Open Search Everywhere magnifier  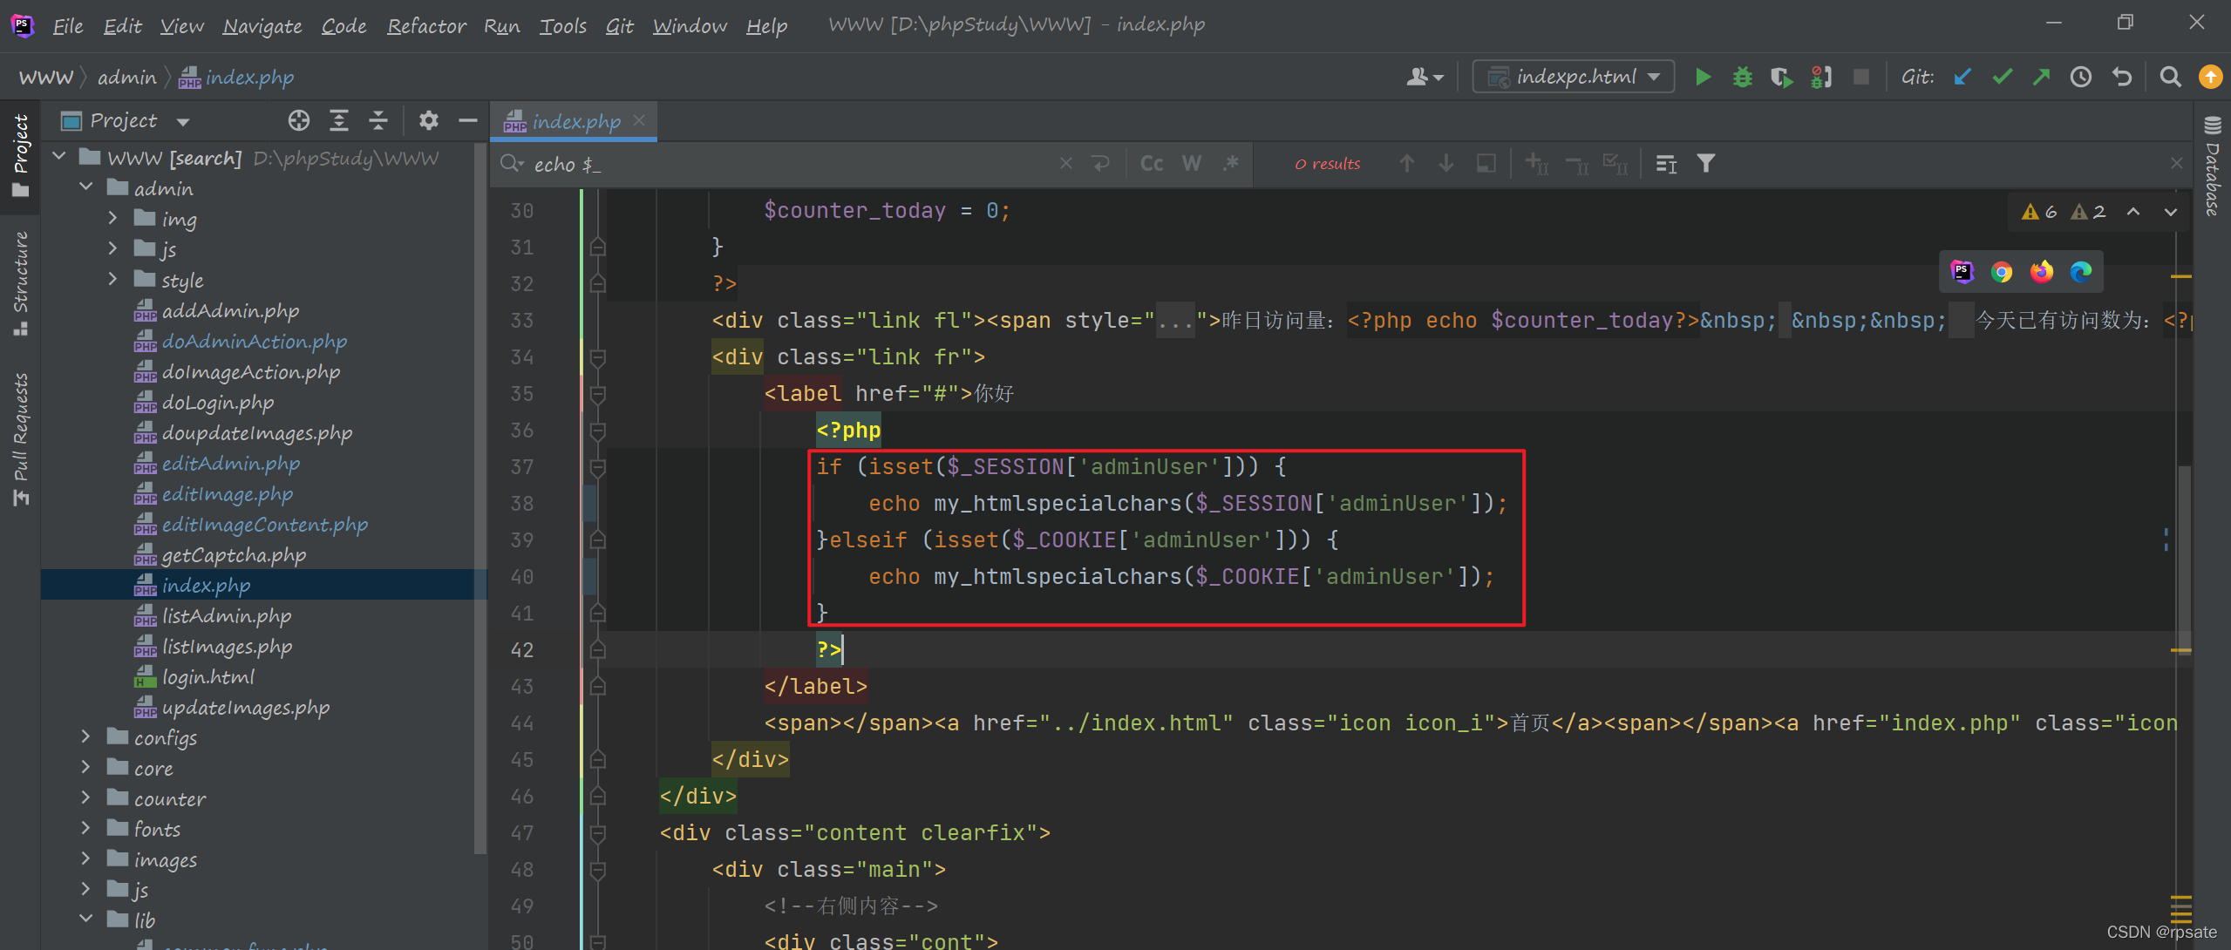[2170, 77]
